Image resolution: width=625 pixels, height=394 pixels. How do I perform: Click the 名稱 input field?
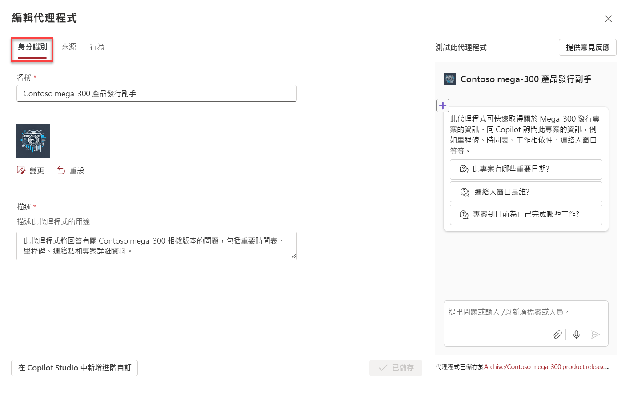pos(156,93)
